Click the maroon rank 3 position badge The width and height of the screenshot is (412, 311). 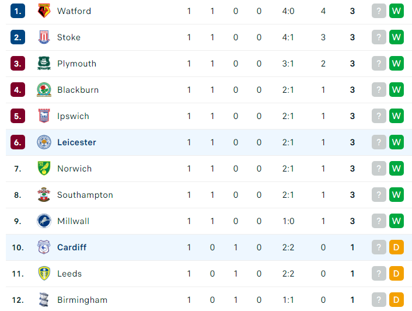pos(18,63)
